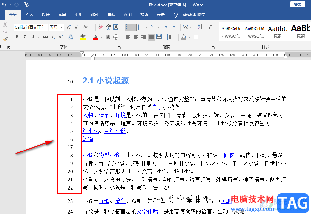Click the Line Spacing icon

[169, 37]
